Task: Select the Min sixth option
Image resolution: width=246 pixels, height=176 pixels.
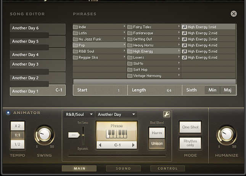Action: tap(212, 90)
